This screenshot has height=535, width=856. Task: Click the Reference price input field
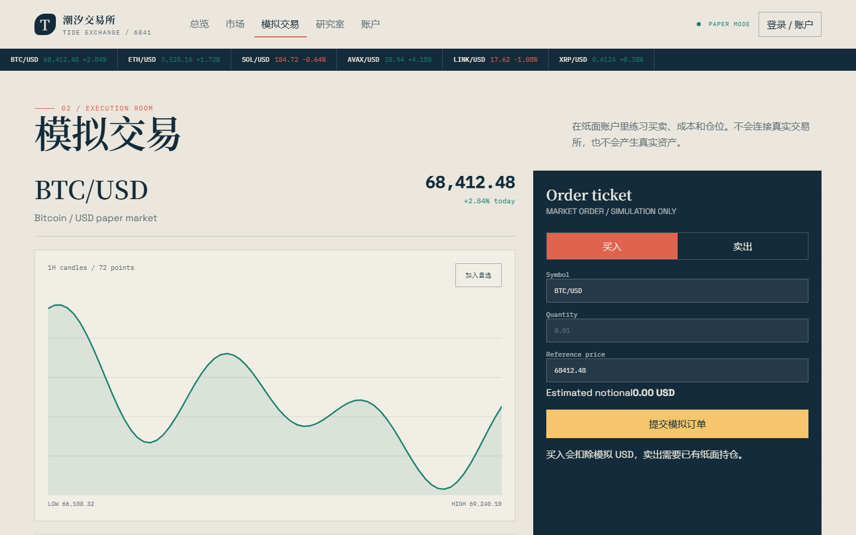tap(677, 370)
